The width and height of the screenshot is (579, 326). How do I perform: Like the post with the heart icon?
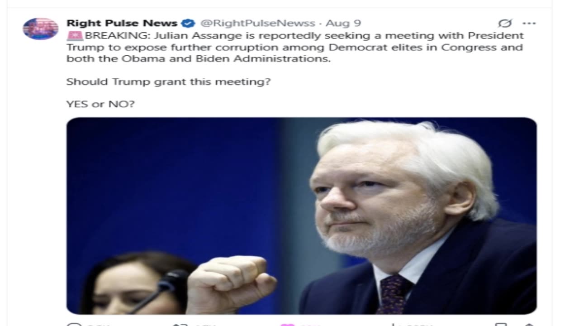[287, 324]
